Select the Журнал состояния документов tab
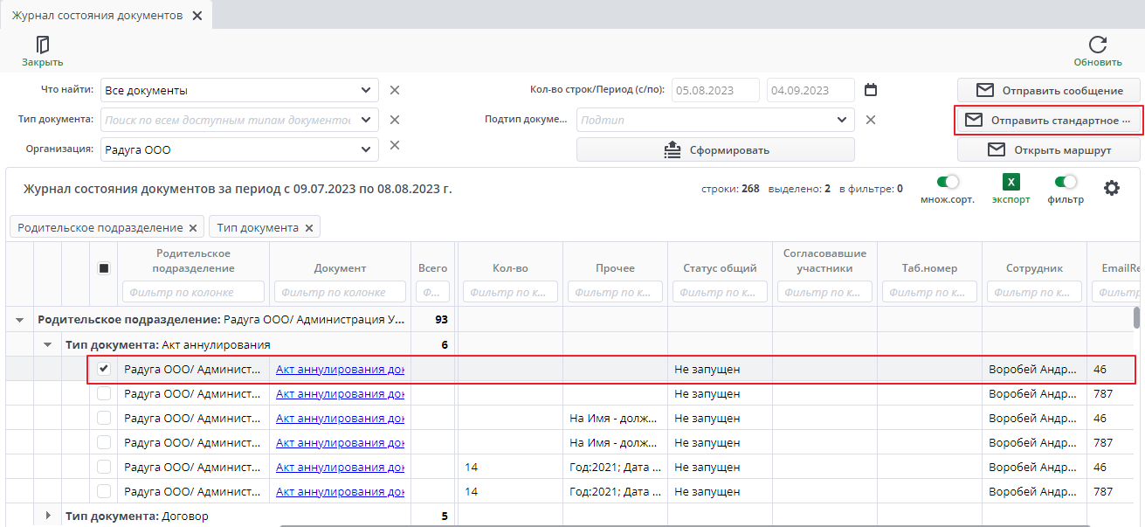This screenshot has height=527, width=1145. point(97,16)
